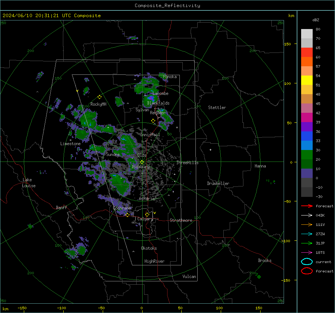335x313 pixels.
Task: Click the yellow diamond marker above Calgary
Action: click(x=147, y=214)
